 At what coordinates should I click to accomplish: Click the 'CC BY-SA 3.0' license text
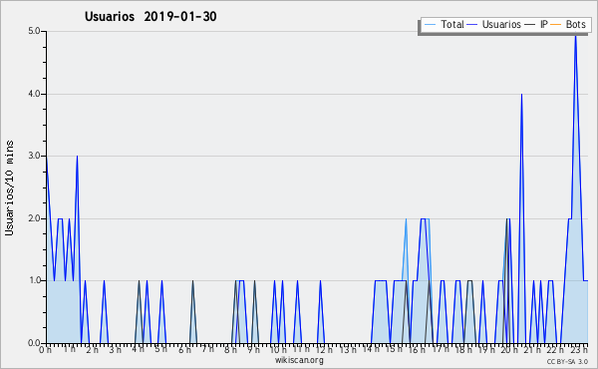point(567,362)
